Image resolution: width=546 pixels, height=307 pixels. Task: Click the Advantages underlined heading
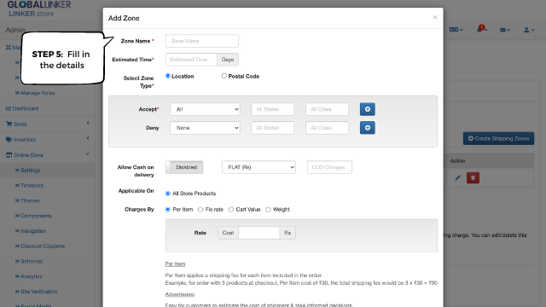(180, 294)
